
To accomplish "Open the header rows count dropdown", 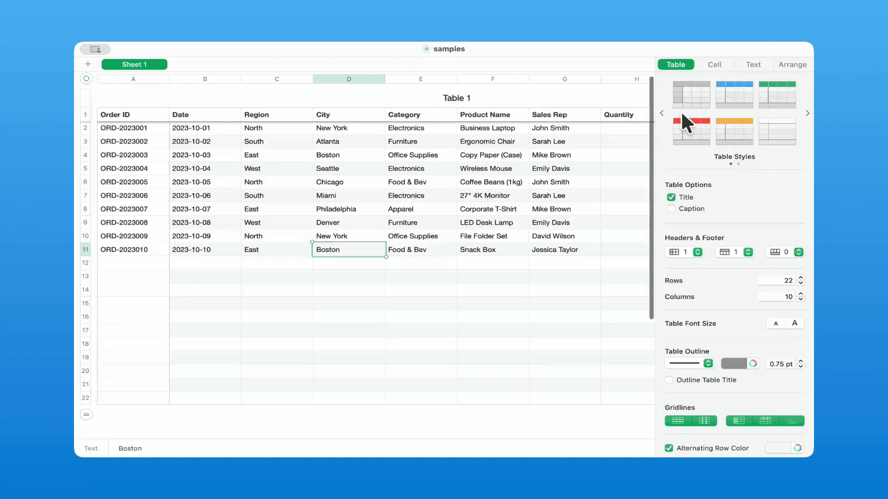I will pos(735,252).
